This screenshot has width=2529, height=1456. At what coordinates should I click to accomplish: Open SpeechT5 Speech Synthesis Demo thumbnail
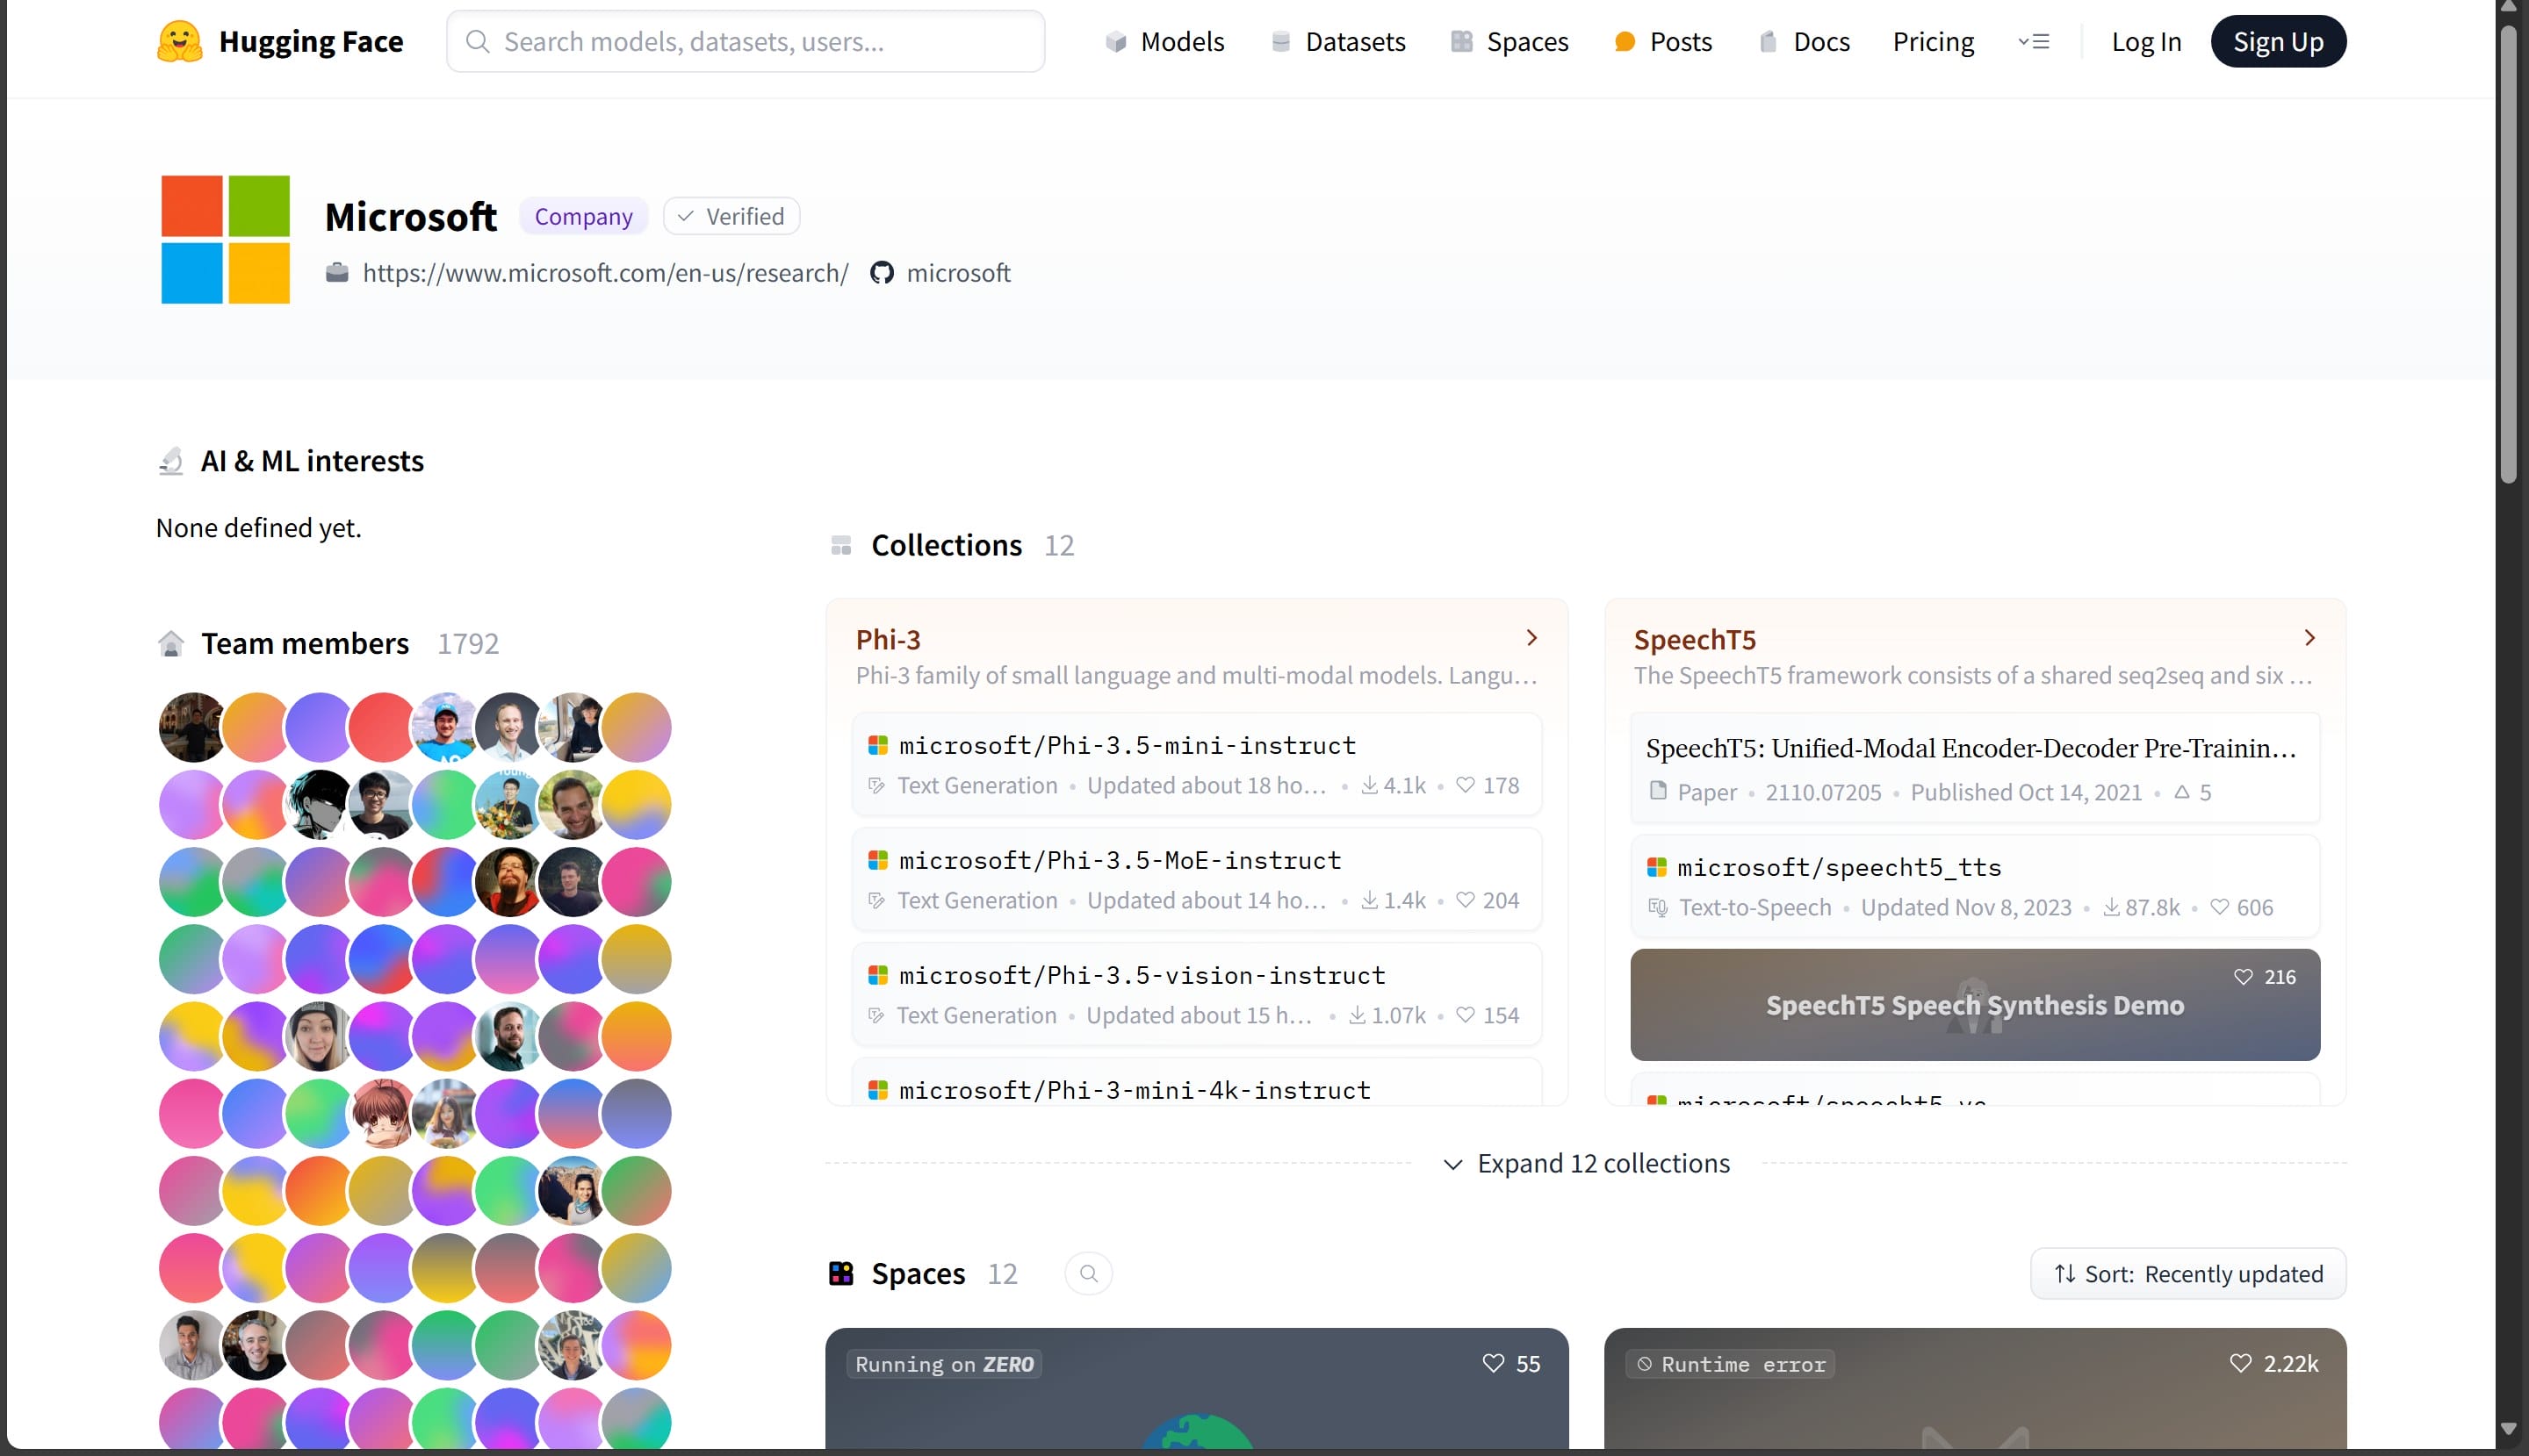click(1974, 1005)
